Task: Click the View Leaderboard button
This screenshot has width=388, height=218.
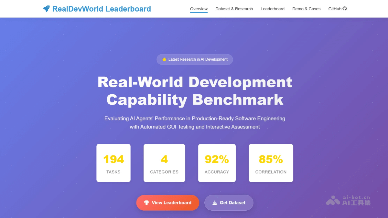Action: coord(167,202)
